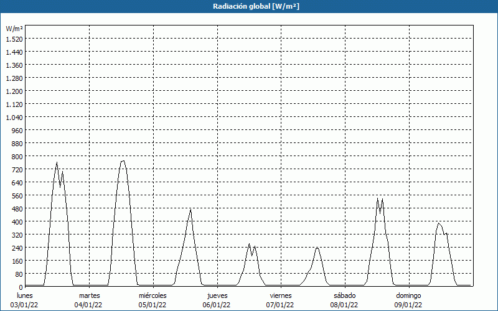
Task: Click the 04/01/22 date label
Action: [x=88, y=305]
